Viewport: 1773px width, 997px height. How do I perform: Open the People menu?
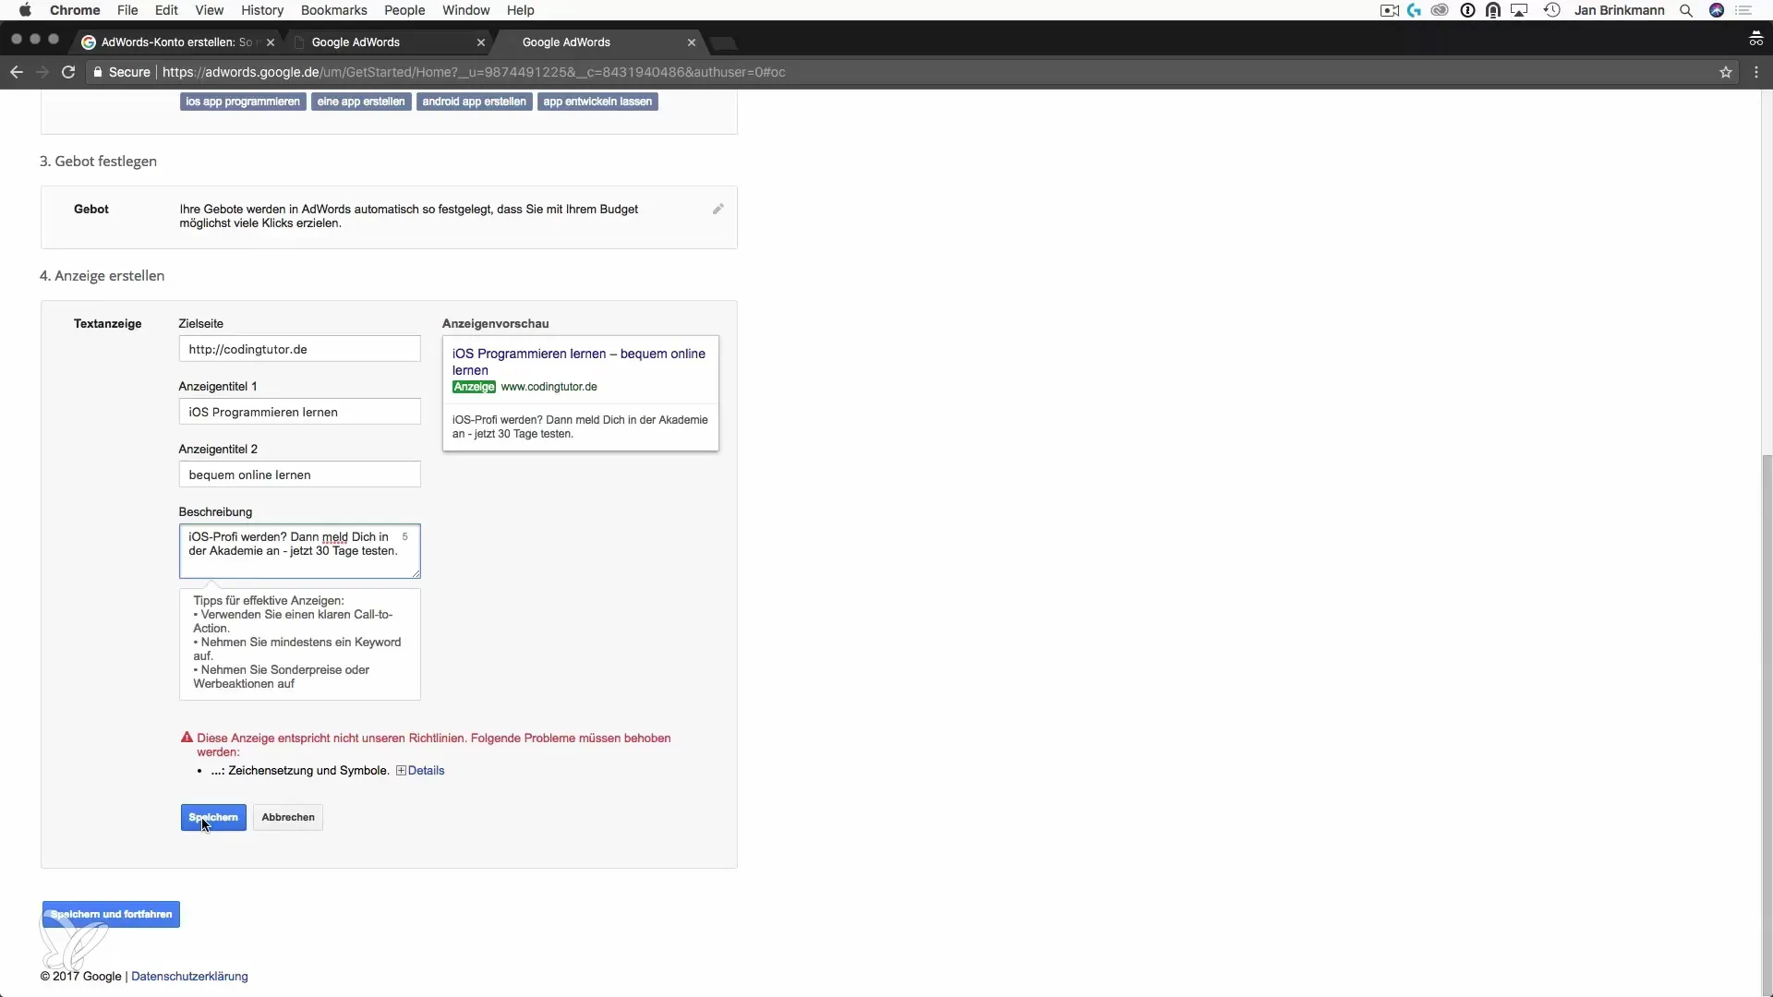[404, 10]
